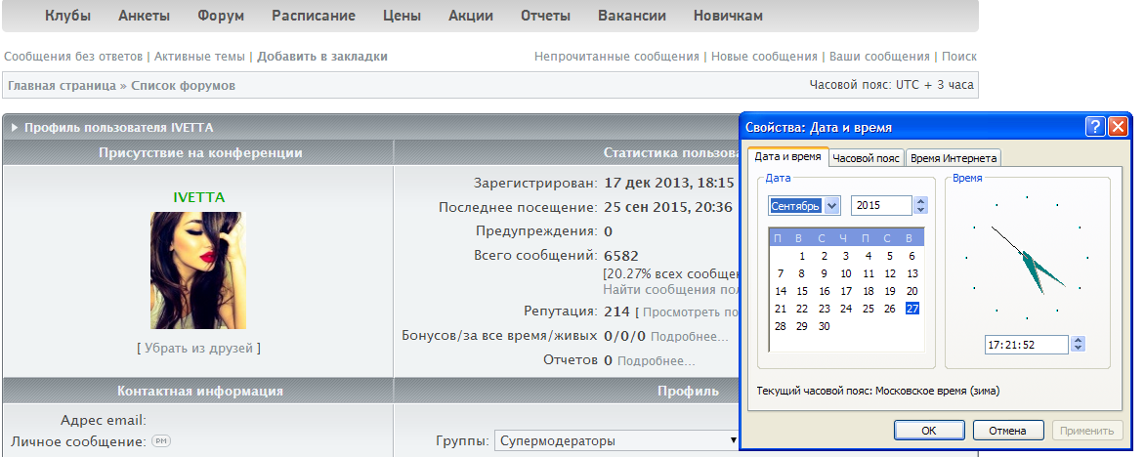Close the Date and Time properties dialog
The height and width of the screenshot is (457, 1145).
[1118, 127]
